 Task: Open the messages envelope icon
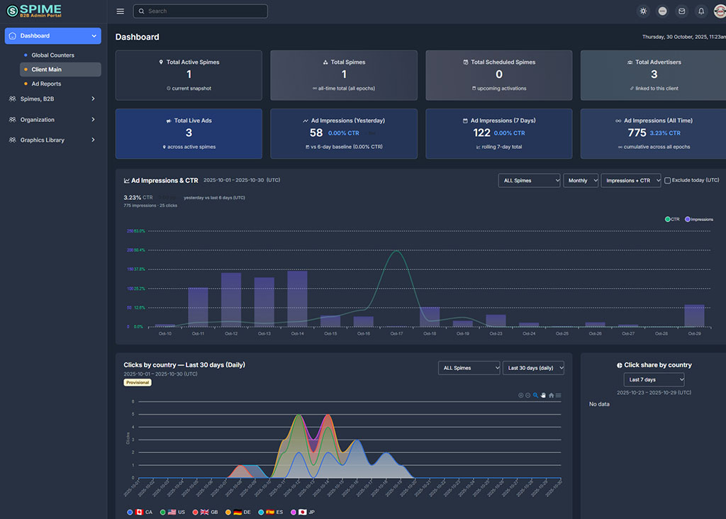682,11
